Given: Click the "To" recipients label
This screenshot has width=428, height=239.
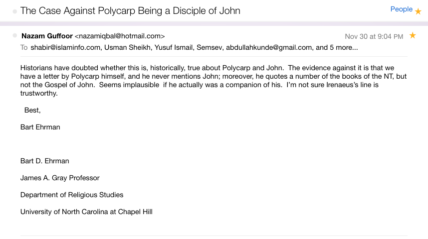Looking at the screenshot, I should [23, 48].
